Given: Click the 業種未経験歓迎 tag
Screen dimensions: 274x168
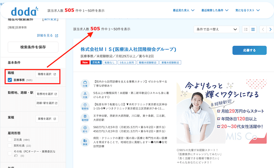Looking at the screenshot, I should tap(170, 62).
